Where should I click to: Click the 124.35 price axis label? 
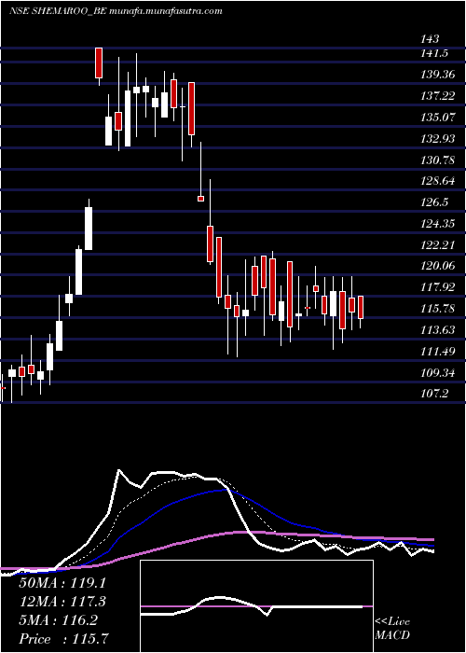(437, 224)
